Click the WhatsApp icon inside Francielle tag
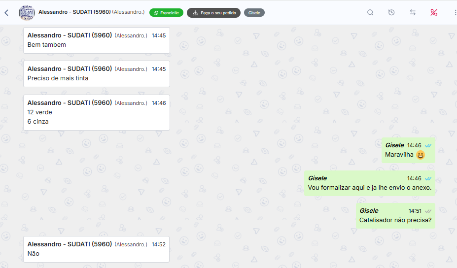 click(x=156, y=13)
